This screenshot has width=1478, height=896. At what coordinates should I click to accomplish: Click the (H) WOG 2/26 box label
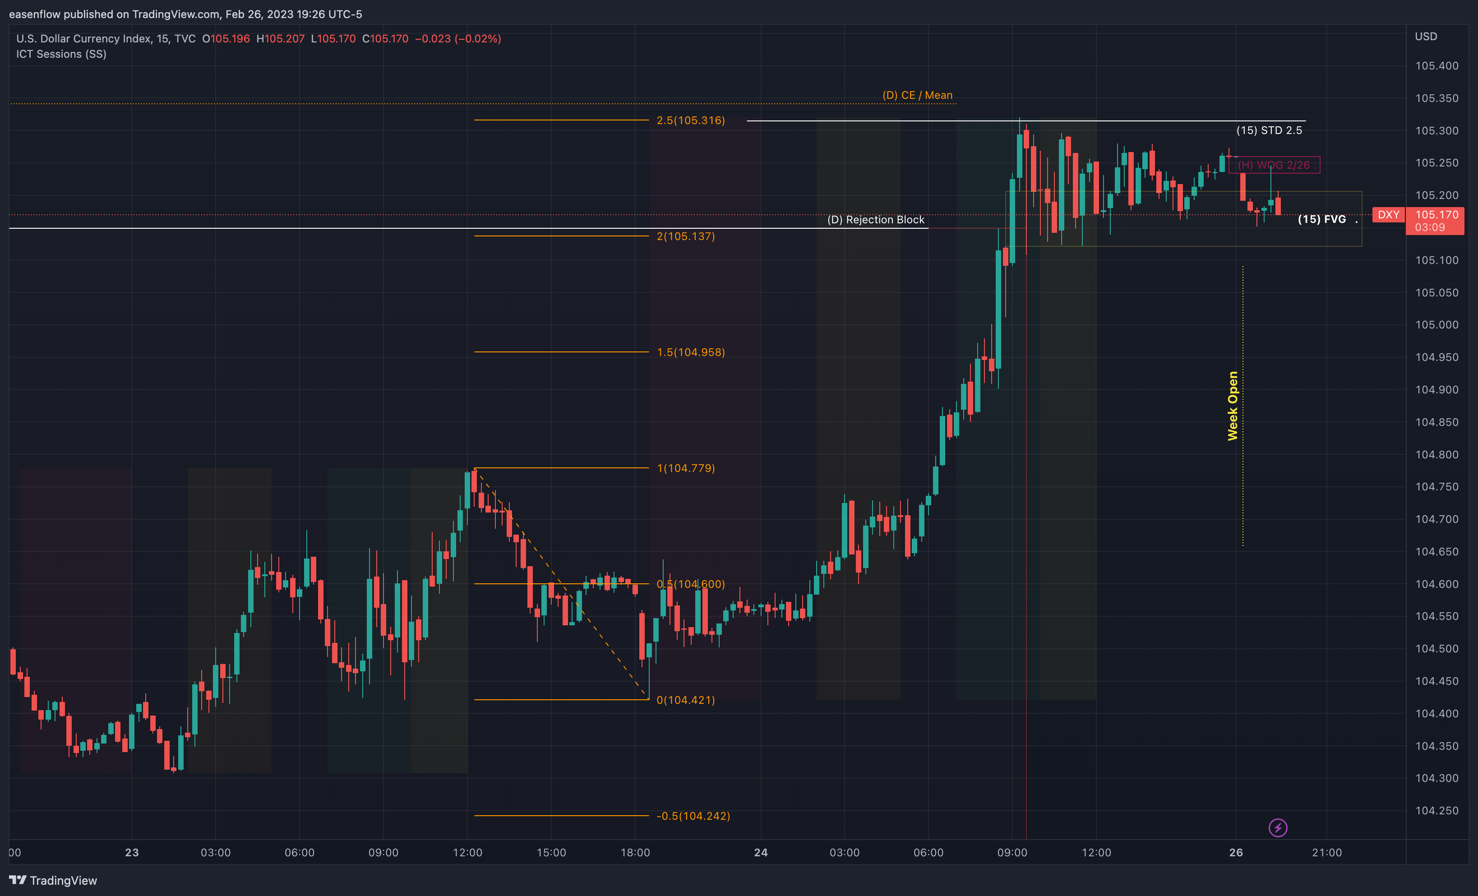click(x=1274, y=165)
